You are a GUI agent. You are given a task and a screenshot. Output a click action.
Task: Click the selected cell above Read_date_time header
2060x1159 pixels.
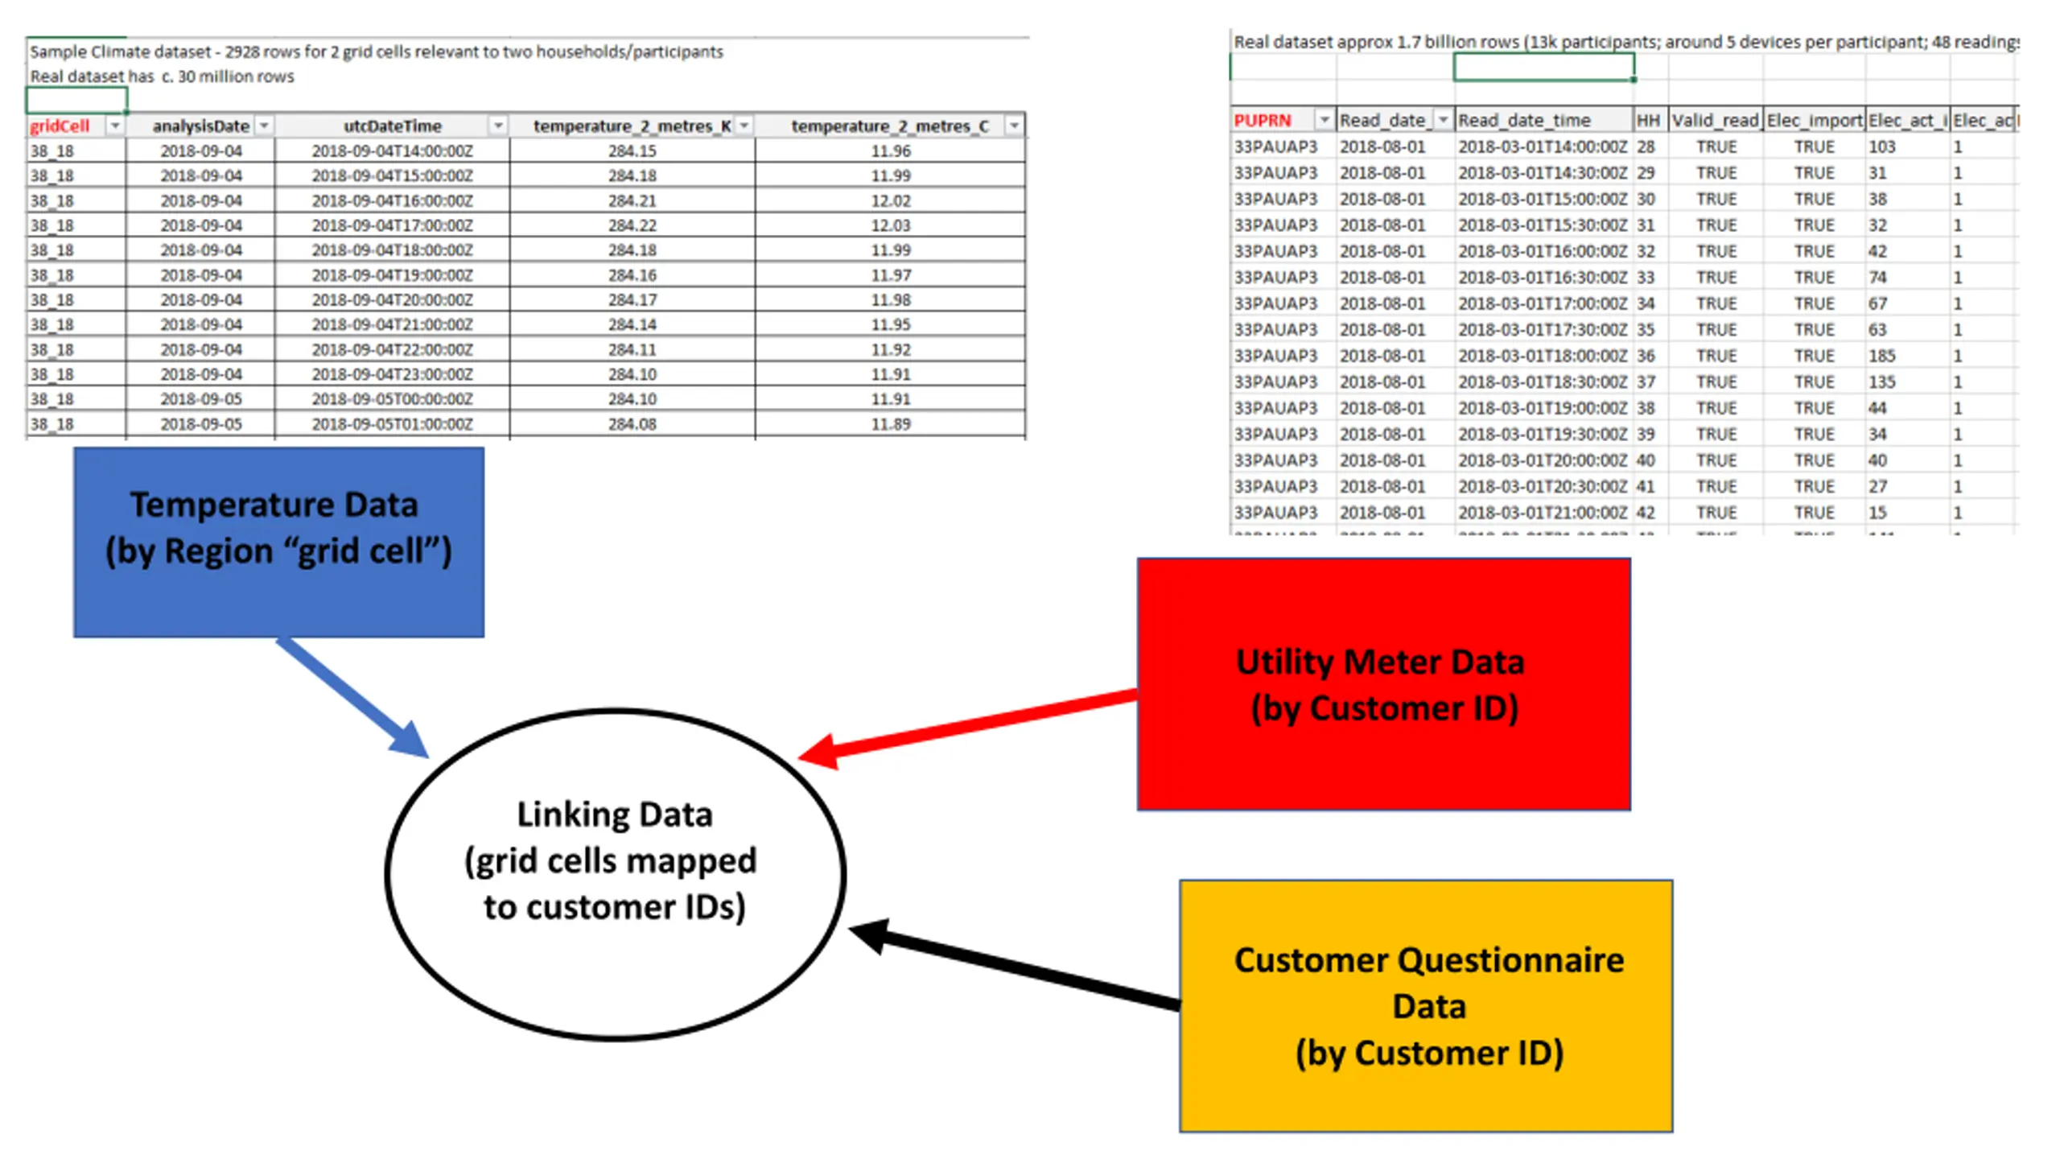(1543, 68)
